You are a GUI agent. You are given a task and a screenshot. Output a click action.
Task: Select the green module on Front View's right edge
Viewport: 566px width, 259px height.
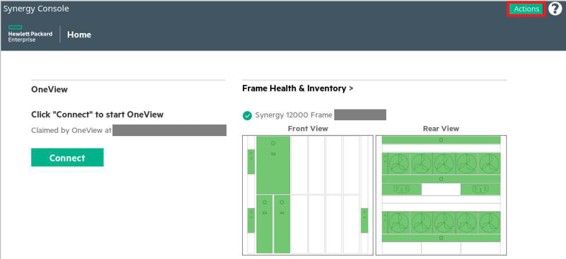click(x=365, y=221)
